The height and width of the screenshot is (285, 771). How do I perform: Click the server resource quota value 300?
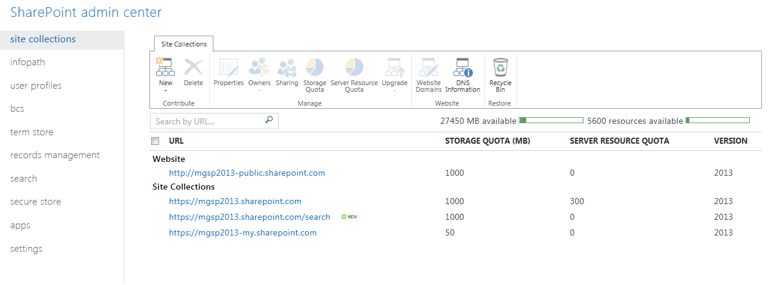[x=577, y=201]
